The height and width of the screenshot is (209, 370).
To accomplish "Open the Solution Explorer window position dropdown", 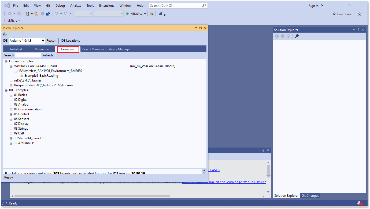I will (x=354, y=30).
